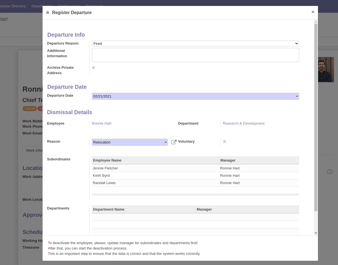Click the employee profile photo thumbnail
Image resolution: width=338 pixels, height=265 pixels.
click(x=326, y=70)
